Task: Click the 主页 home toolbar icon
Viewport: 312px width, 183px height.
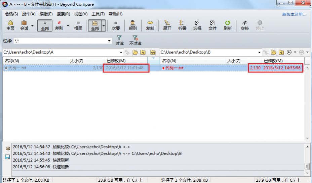Action: click(x=10, y=25)
